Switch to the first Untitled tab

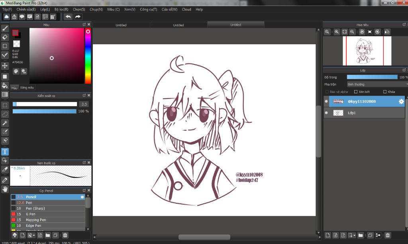pos(121,25)
